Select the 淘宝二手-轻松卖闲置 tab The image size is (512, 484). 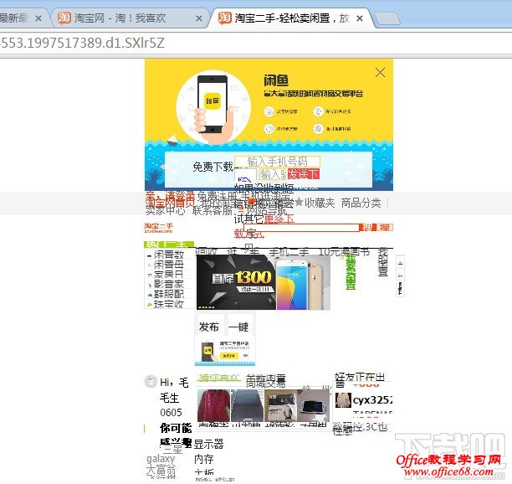pyautogui.click(x=292, y=18)
